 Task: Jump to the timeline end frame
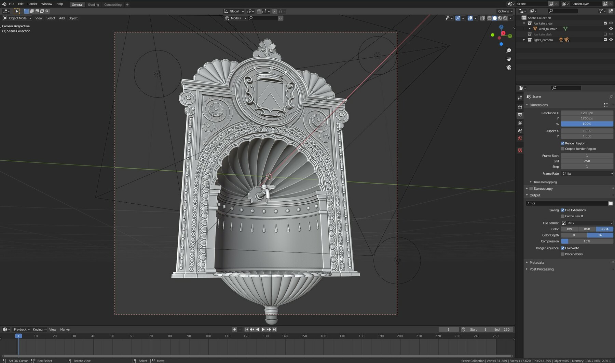click(274, 330)
